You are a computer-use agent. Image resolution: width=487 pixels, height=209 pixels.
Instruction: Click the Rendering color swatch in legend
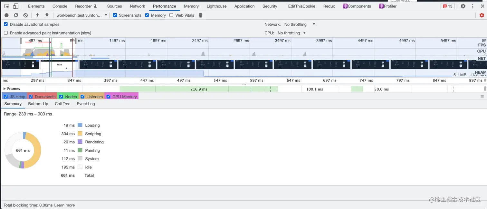(80, 142)
